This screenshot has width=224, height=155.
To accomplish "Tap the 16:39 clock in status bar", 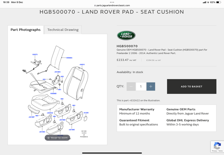I will [x=6, y=2].
